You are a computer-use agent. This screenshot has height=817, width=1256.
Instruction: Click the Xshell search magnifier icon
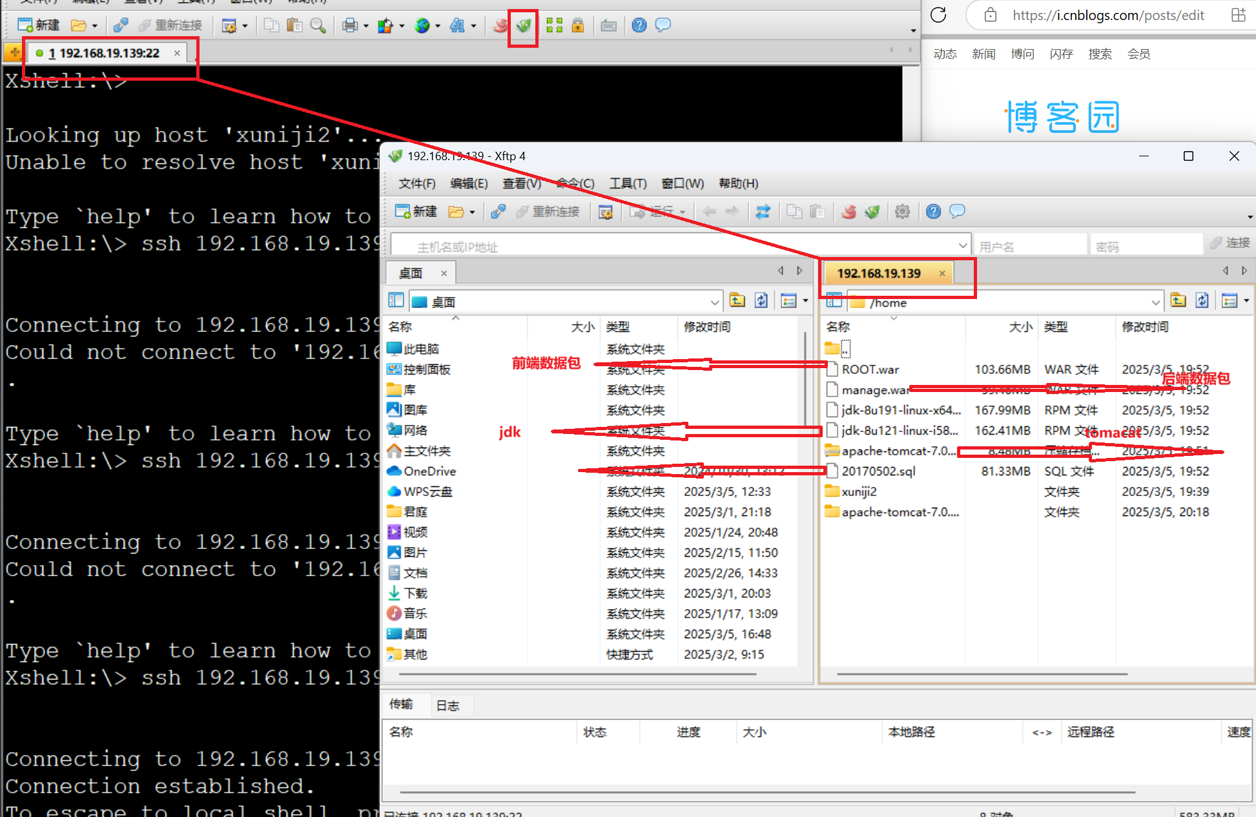pos(318,26)
